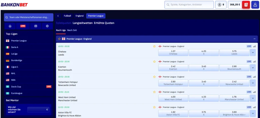Focus the team or championship search field
This screenshot has width=260, height=118.
coord(29,17)
